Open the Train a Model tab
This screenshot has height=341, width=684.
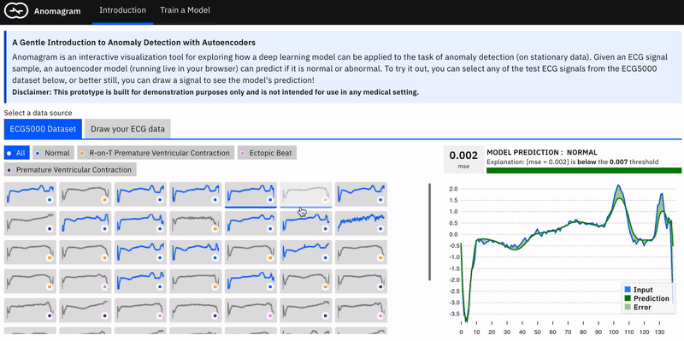click(185, 10)
